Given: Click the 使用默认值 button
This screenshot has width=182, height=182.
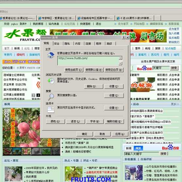Looking at the screenshot, I should pos(94,70).
